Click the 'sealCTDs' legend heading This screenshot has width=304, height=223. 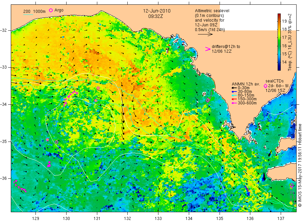tap(275, 81)
